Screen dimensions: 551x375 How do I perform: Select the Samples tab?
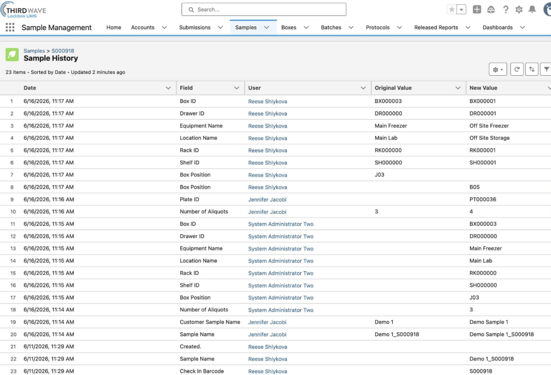(246, 28)
